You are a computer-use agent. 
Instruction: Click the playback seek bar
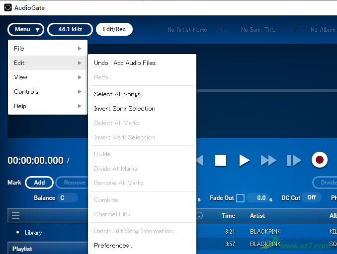[x=266, y=91]
